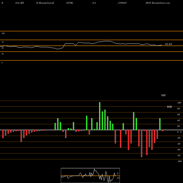
Task: Click the RSI axis label 70
Action: (x=3, y=42)
